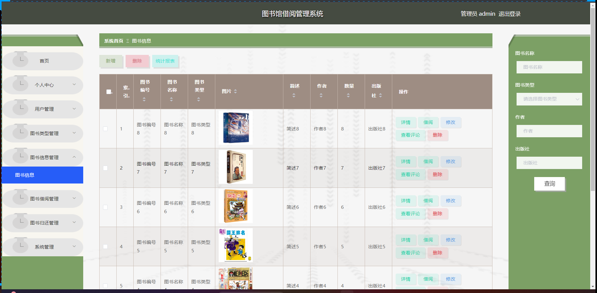Click the 新增 button
The image size is (597, 293).
coord(110,61)
